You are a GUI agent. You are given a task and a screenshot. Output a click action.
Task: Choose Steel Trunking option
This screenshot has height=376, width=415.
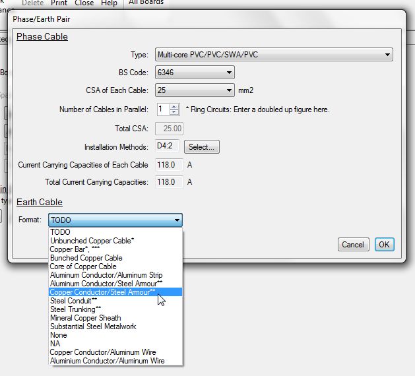pos(115,309)
